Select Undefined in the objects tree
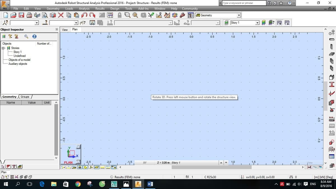 pyautogui.click(x=19, y=56)
